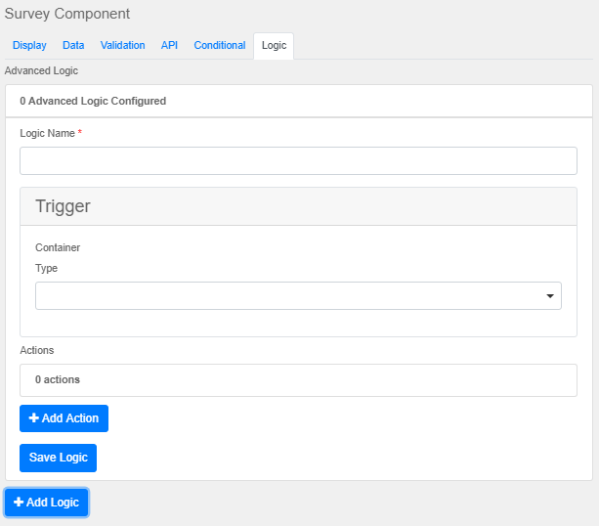Open the trigger Type select box
This screenshot has width=599, height=526.
[x=298, y=296]
